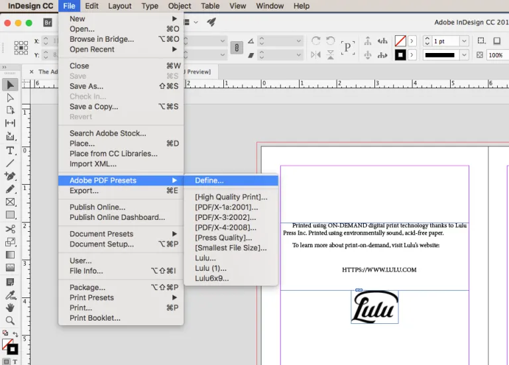
Task: Select the Gradient Feather tool
Action: point(10,268)
